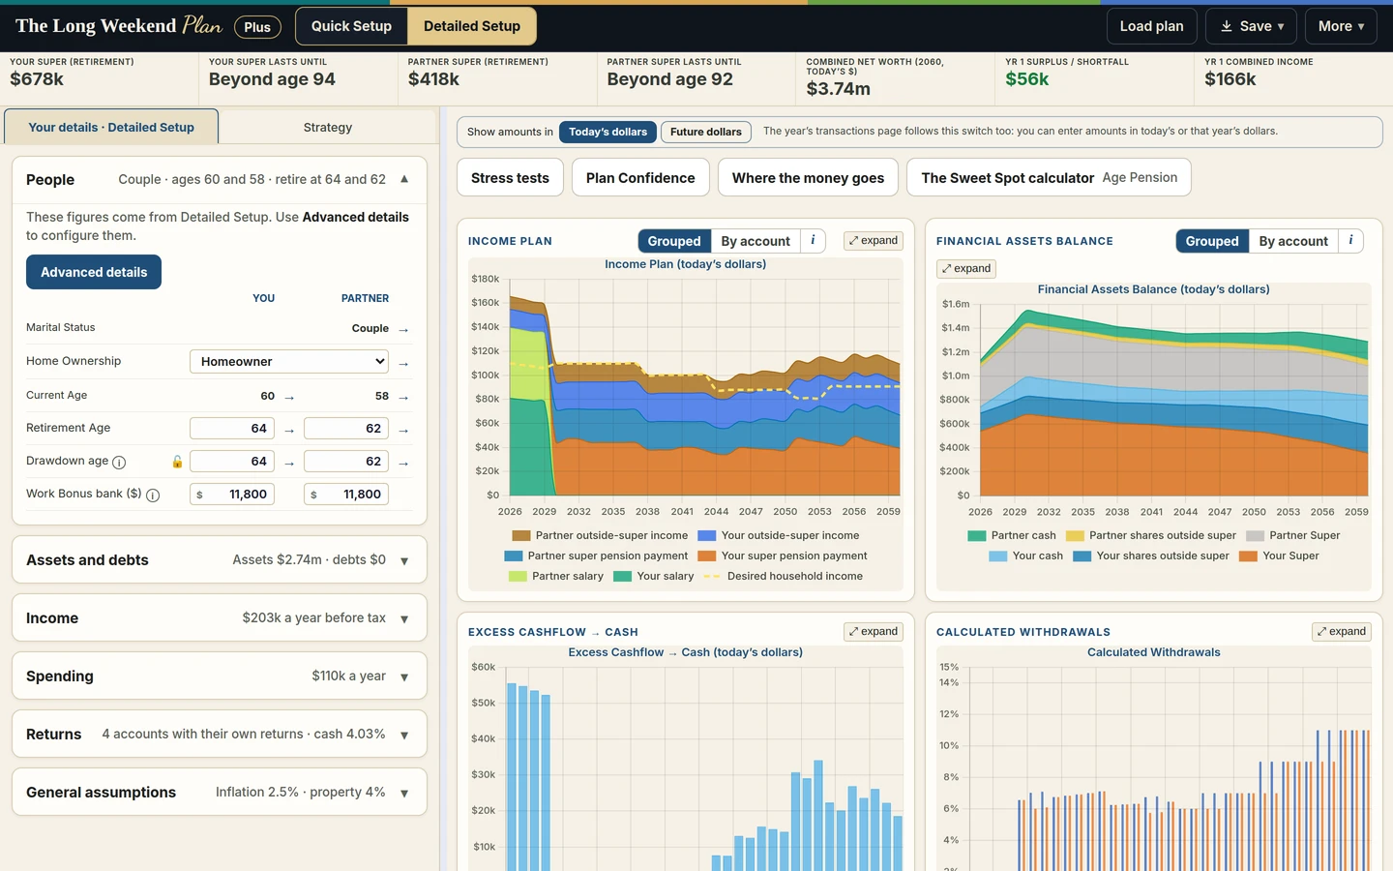Open the Plan Confidence tab
1393x871 pixels.
[x=640, y=178]
